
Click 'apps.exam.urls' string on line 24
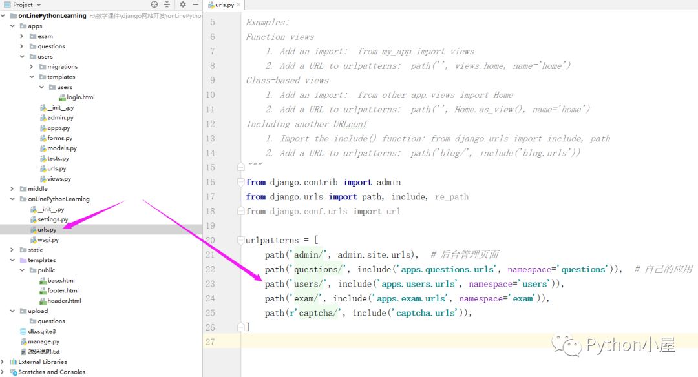[411, 298]
